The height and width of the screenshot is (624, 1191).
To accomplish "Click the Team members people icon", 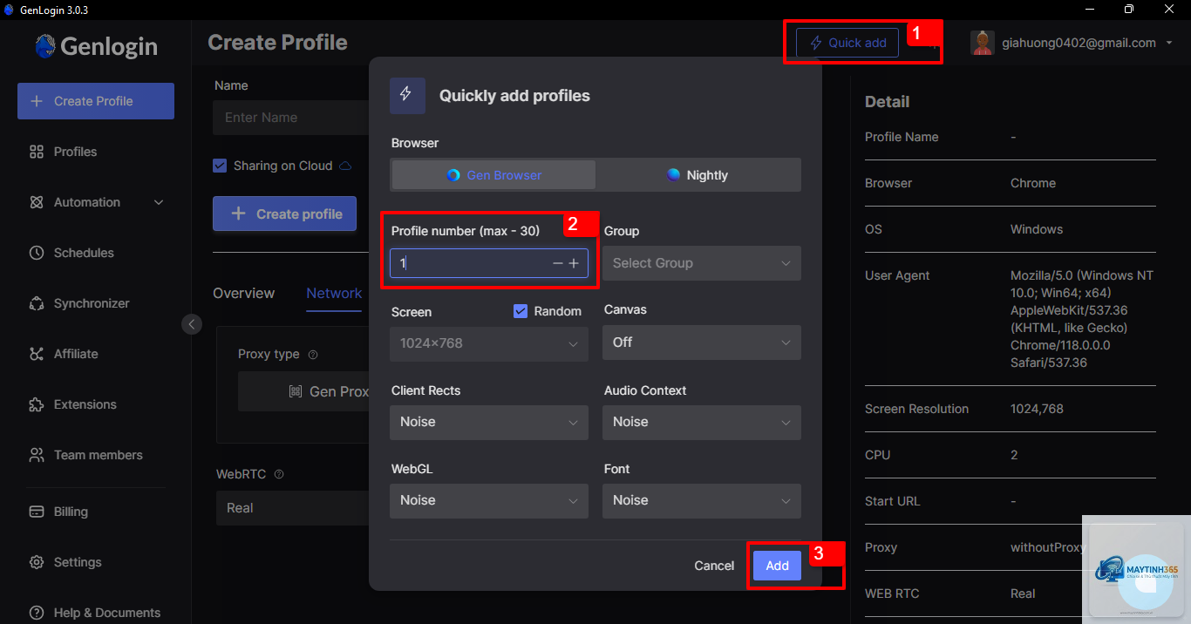I will [37, 455].
